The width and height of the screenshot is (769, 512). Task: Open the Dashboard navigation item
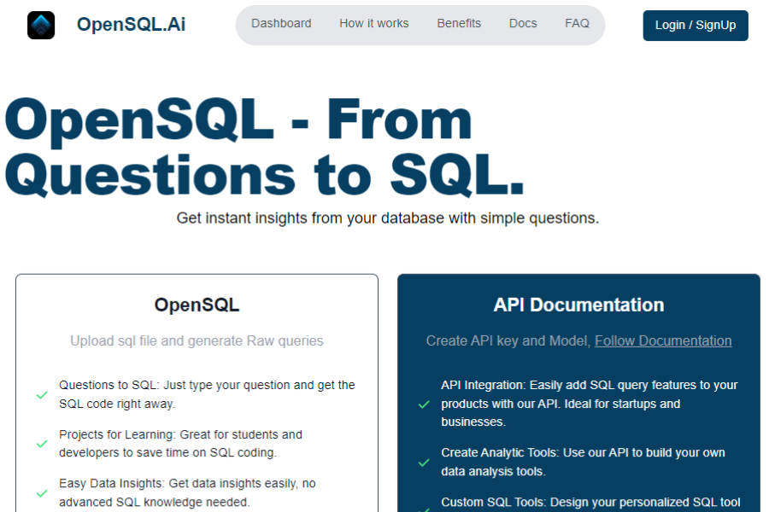coord(281,23)
